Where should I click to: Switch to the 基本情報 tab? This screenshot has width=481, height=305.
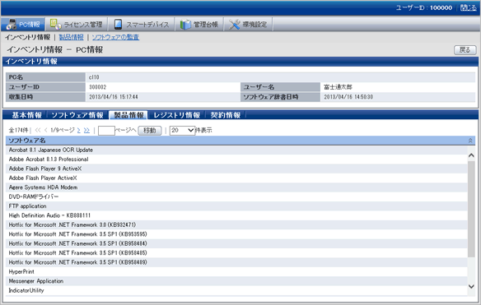pos(26,115)
